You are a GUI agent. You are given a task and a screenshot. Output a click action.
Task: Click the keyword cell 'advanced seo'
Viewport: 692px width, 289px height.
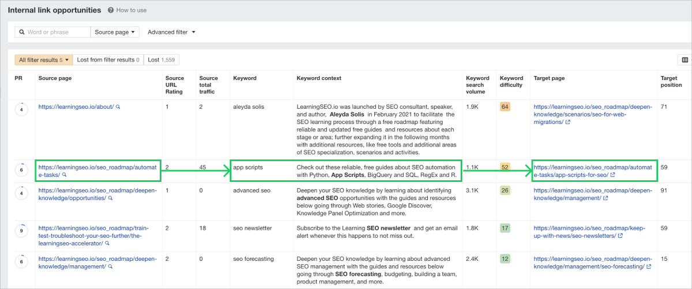[x=251, y=191]
